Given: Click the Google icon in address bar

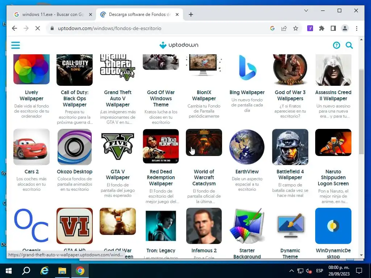Looking at the screenshot, I should [x=272, y=28].
